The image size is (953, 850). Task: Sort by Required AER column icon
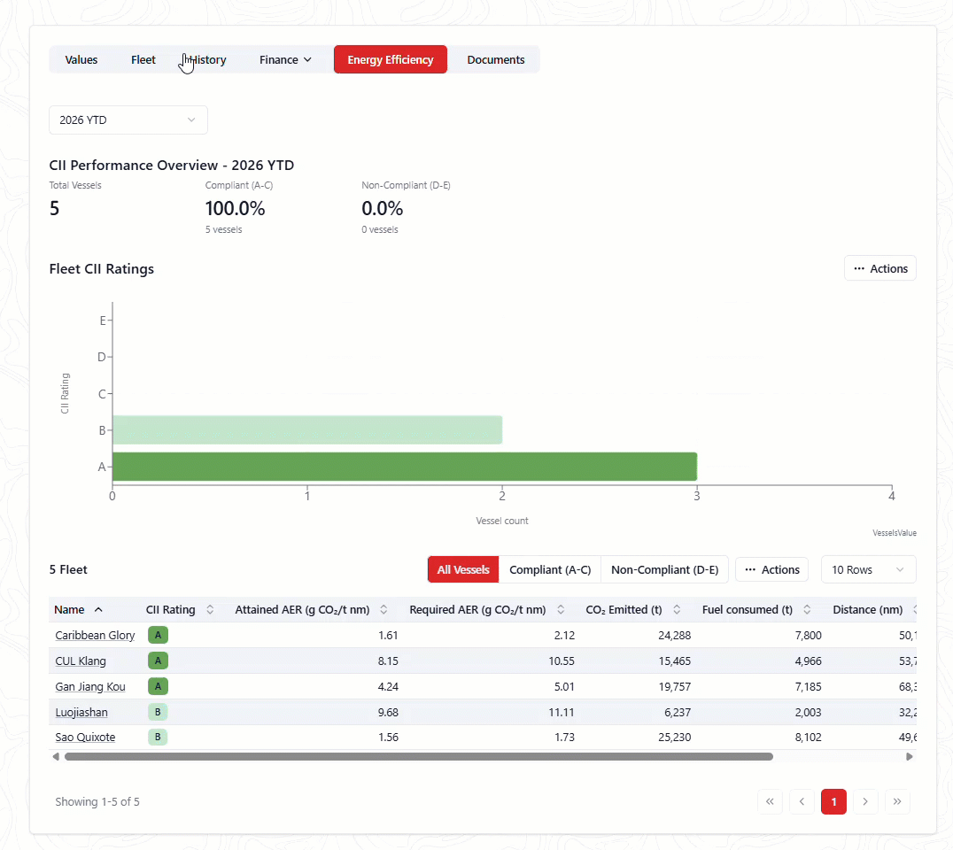coord(561,609)
